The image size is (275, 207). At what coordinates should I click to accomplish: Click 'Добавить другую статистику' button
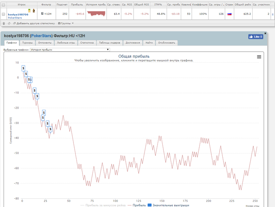click(34, 23)
